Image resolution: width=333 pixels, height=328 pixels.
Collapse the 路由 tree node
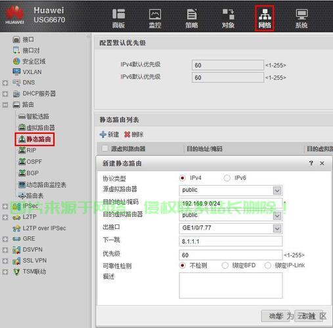5,105
